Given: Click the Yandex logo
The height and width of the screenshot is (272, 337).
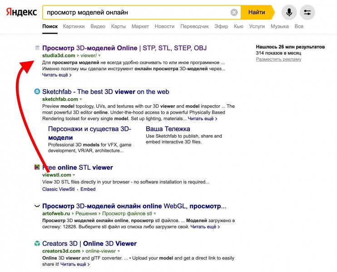Looking at the screenshot, I should (21, 12).
